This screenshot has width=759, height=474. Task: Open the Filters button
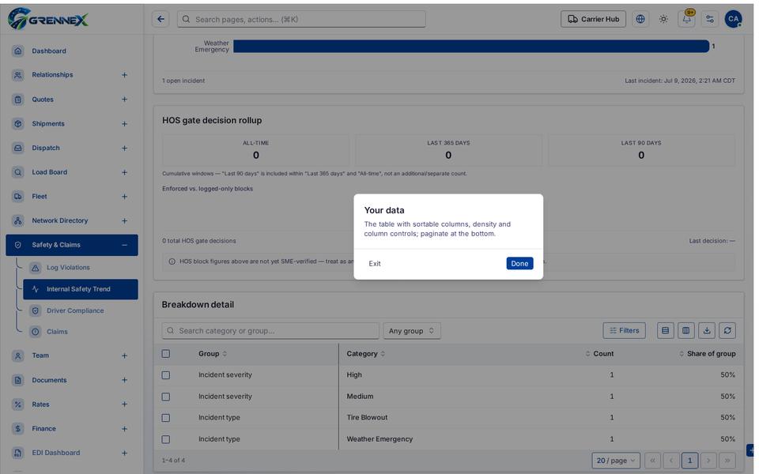point(624,331)
